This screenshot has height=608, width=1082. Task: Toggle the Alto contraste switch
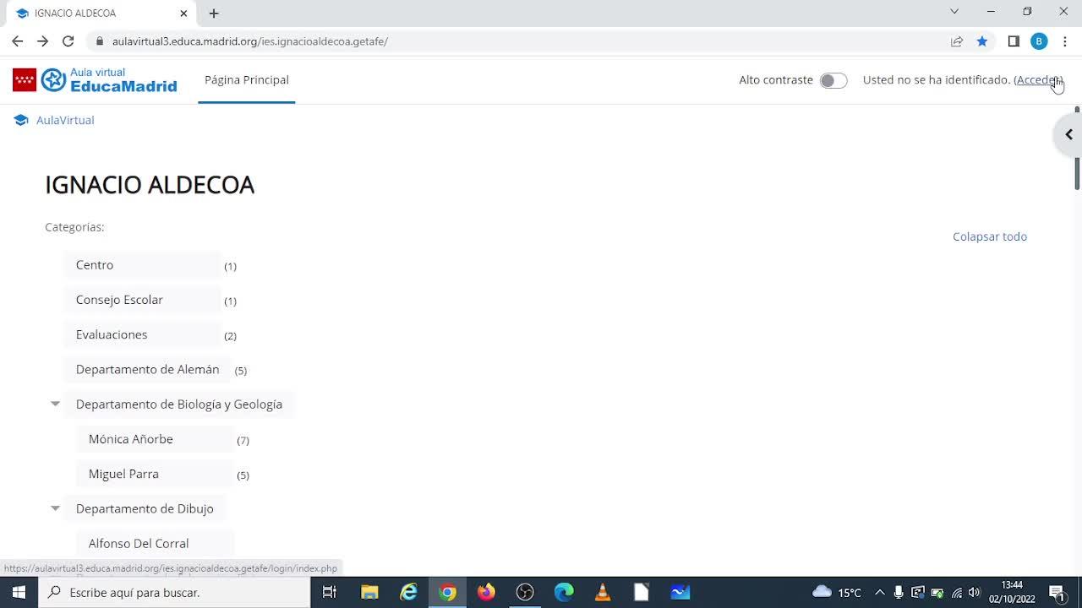[833, 80]
